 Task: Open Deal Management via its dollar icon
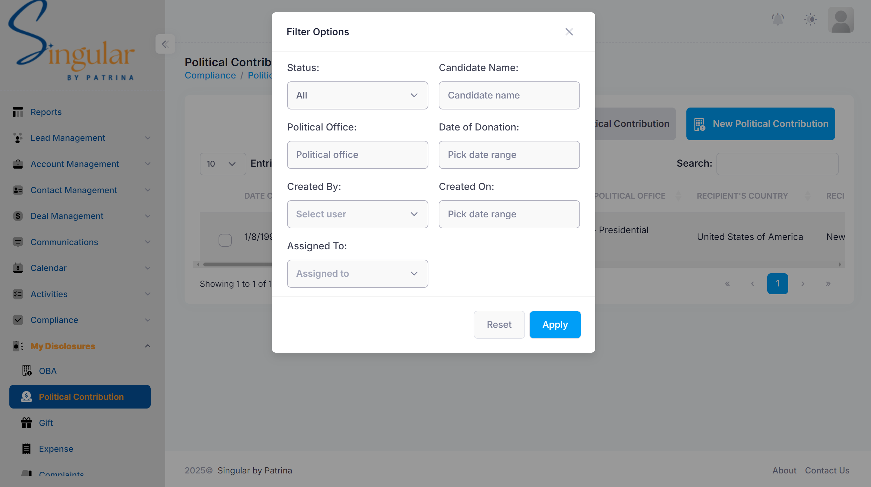(x=17, y=216)
